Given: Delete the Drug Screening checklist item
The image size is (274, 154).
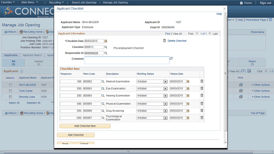Looking at the screenshot, I should [202, 110].
